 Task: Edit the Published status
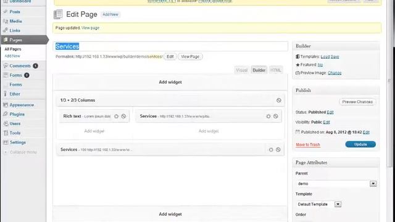click(330, 112)
